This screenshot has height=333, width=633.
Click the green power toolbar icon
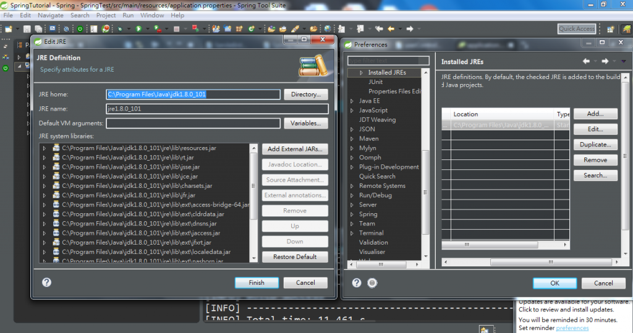click(80, 28)
